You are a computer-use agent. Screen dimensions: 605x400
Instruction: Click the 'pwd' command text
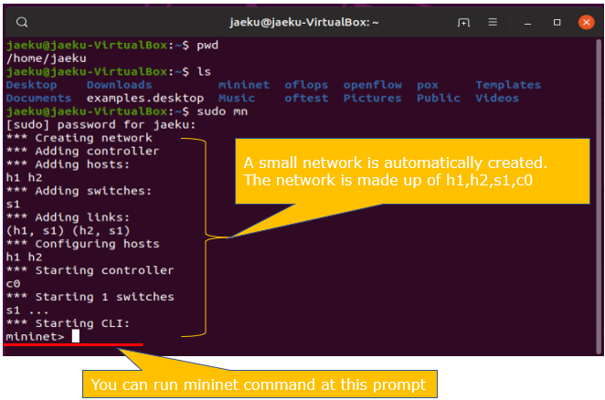tap(207, 46)
